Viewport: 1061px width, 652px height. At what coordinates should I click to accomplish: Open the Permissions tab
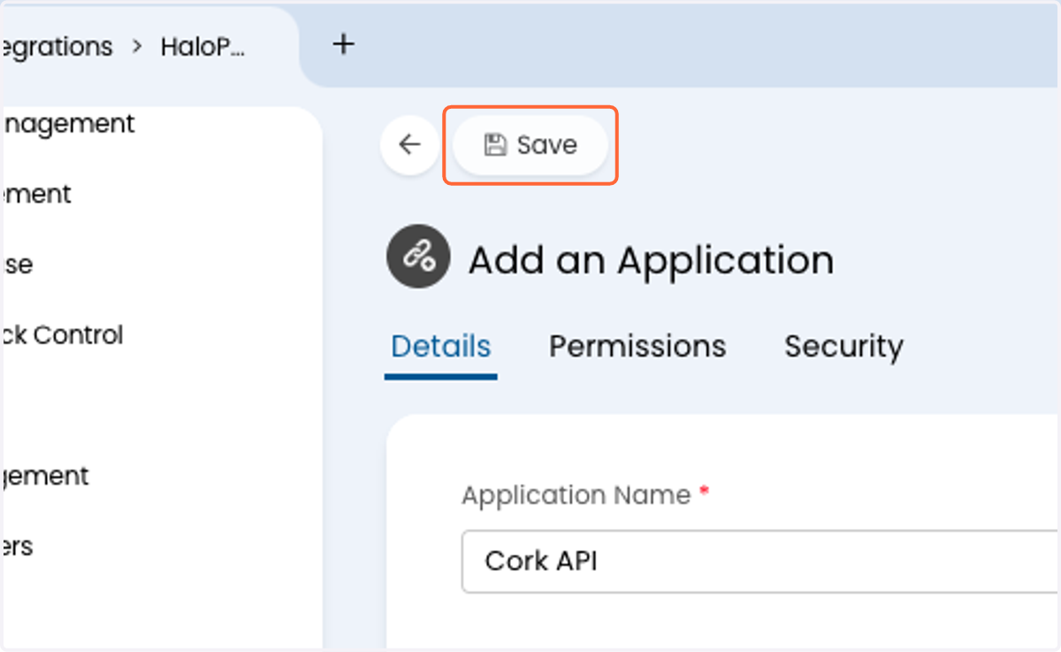(x=637, y=347)
